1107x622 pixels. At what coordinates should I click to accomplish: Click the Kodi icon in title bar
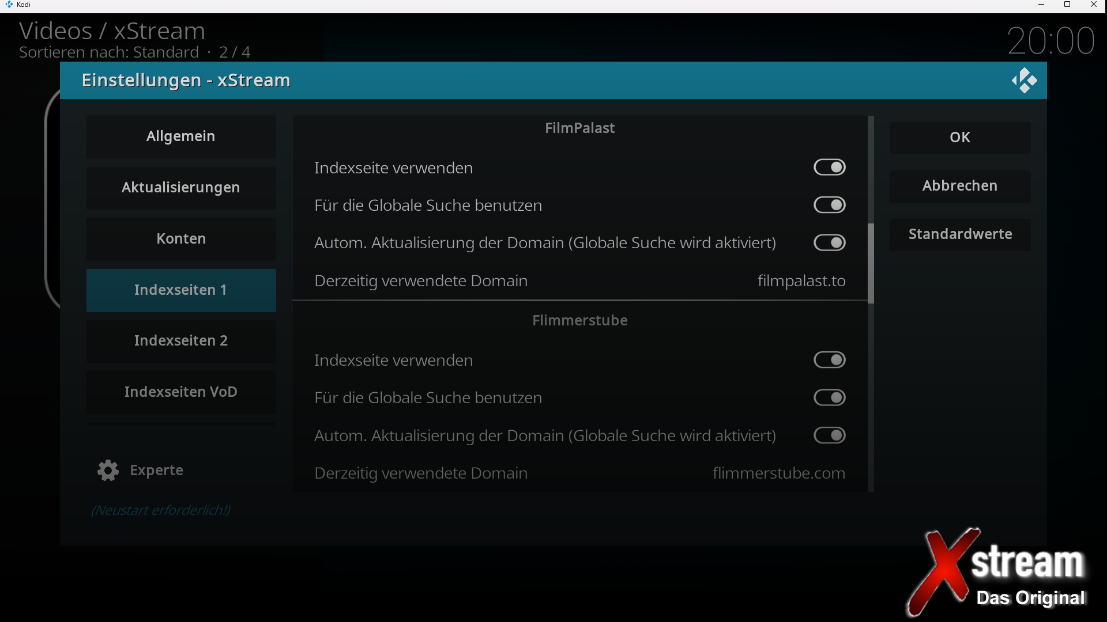pyautogui.click(x=9, y=5)
